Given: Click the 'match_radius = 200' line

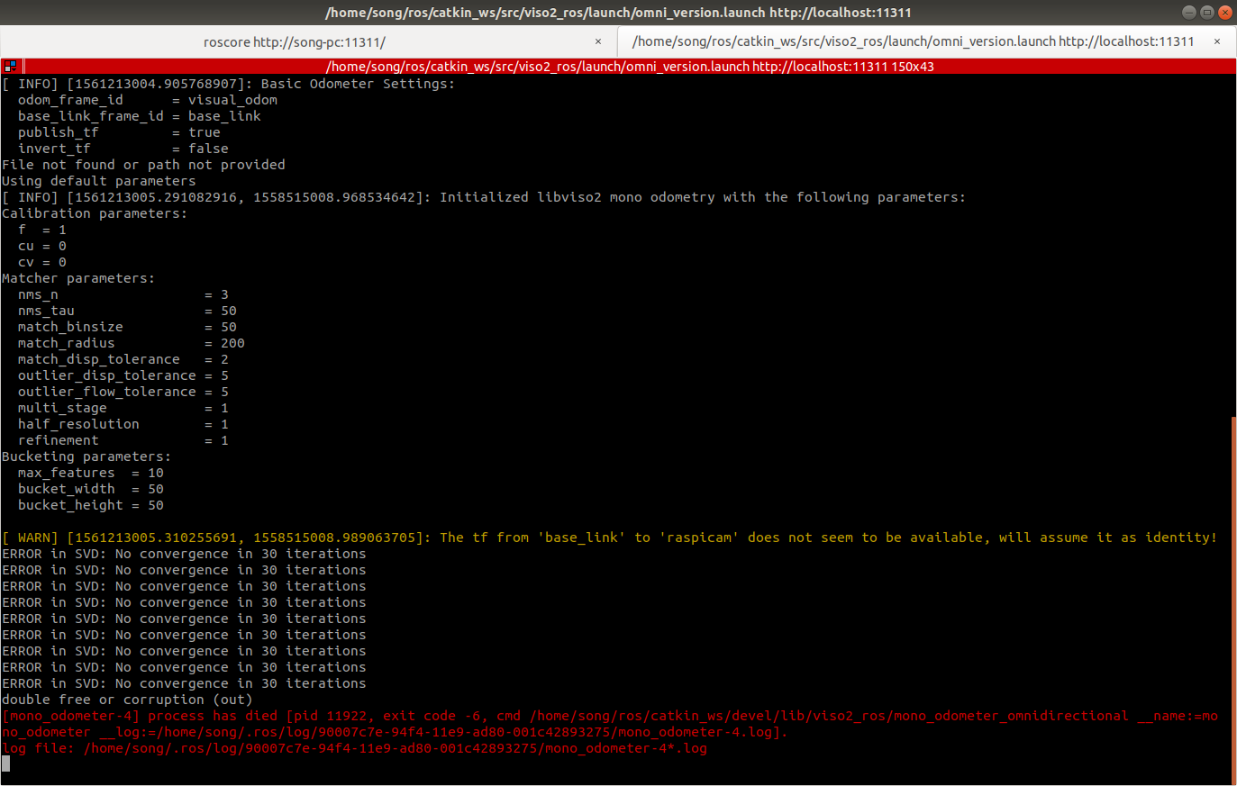Looking at the screenshot, I should pyautogui.click(x=132, y=343).
